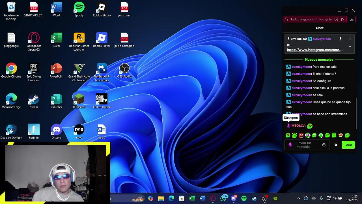Click suzukymoon username in pinned message
362x204 pixels.
[x=322, y=39]
